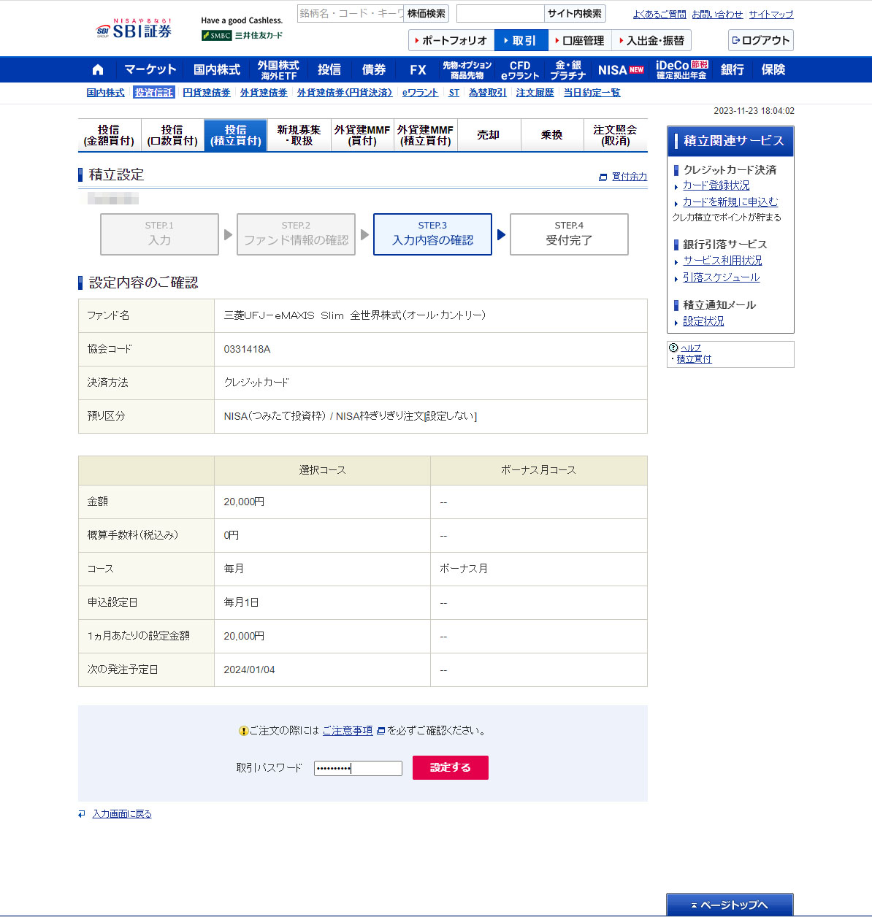Open the NISA menu item
The height and width of the screenshot is (917, 872).
coord(620,70)
